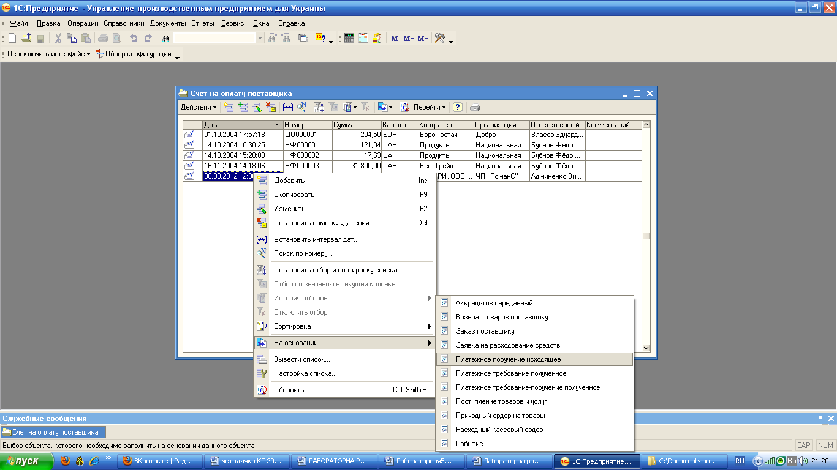Click the Copy row icon with green plus

(x=243, y=107)
